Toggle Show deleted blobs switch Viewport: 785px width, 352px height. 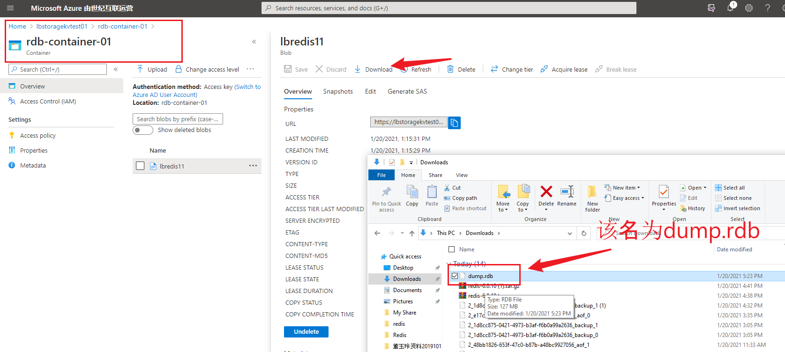pyautogui.click(x=142, y=130)
